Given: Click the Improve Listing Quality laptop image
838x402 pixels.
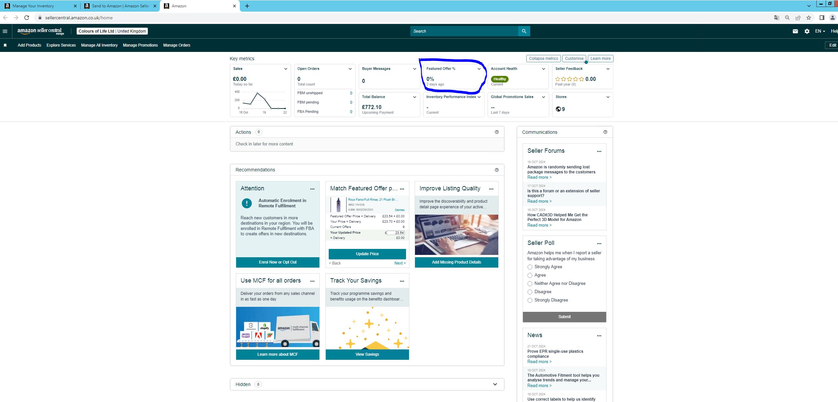Looking at the screenshot, I should (456, 235).
